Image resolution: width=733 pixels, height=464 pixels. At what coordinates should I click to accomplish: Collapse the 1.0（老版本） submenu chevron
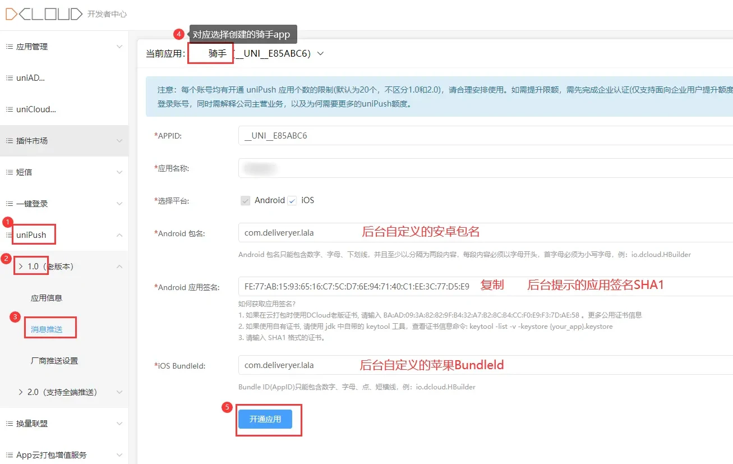coord(119,267)
